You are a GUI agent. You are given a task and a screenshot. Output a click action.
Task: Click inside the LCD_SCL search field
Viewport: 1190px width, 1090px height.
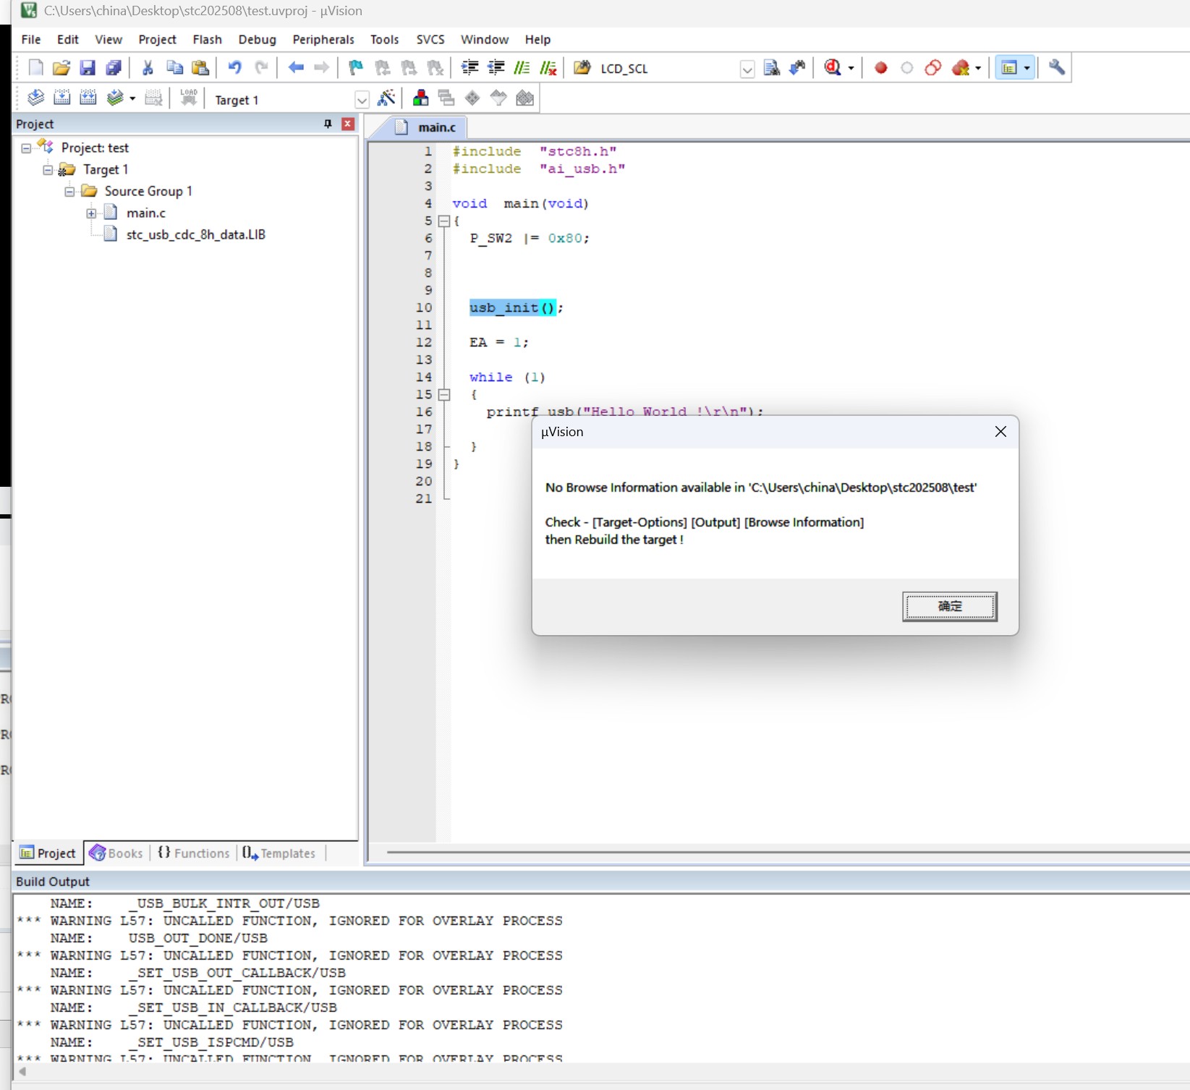[667, 69]
